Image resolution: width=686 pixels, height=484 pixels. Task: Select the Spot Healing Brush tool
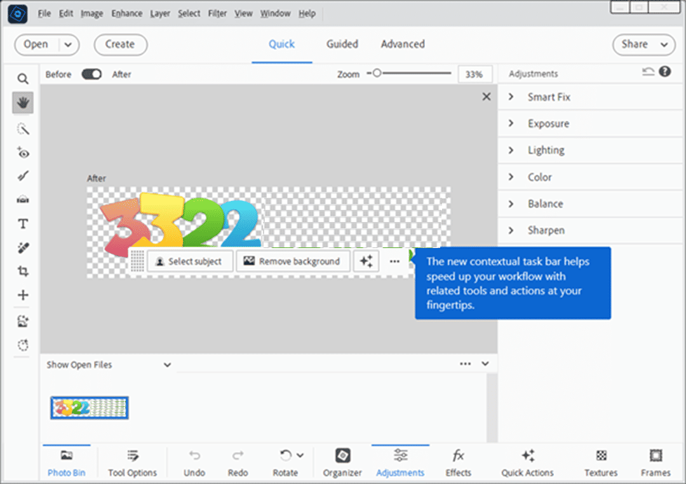pyautogui.click(x=23, y=248)
